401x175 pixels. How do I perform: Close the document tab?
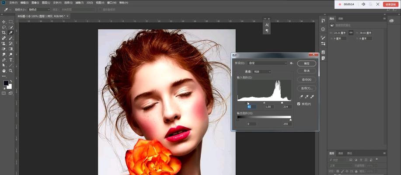[x=67, y=16]
